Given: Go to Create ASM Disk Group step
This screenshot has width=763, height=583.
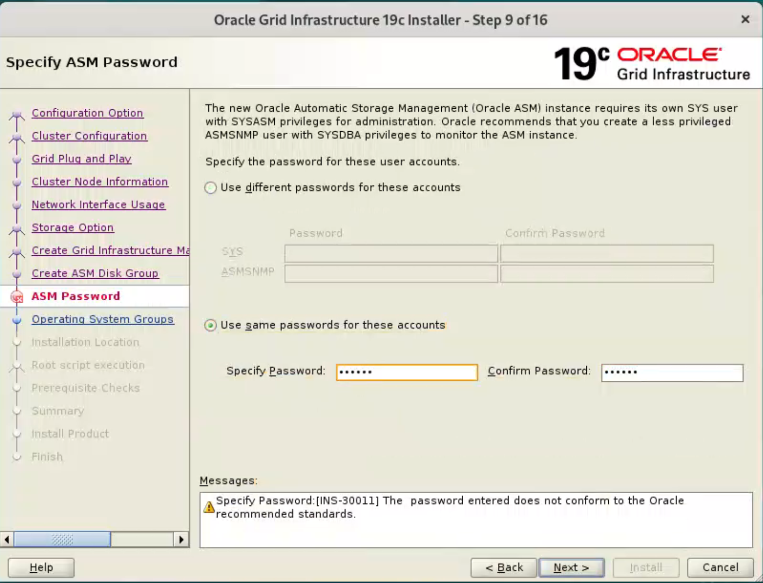Looking at the screenshot, I should point(95,274).
